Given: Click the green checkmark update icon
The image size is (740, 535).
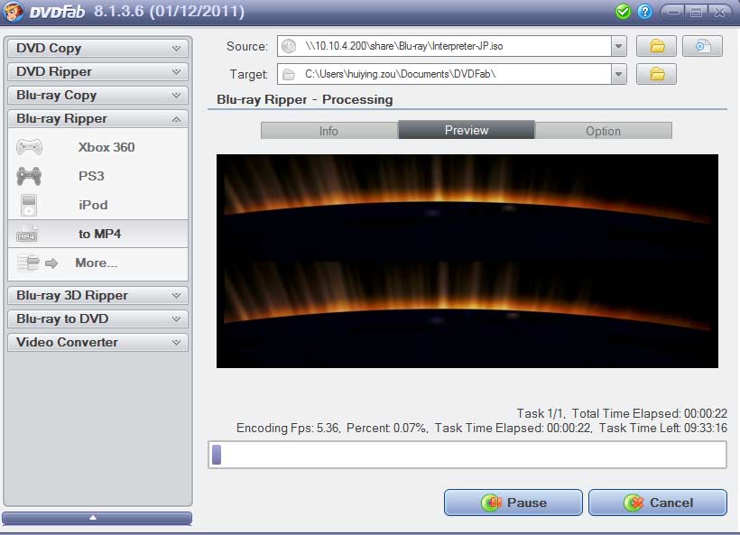Looking at the screenshot, I should [x=623, y=12].
